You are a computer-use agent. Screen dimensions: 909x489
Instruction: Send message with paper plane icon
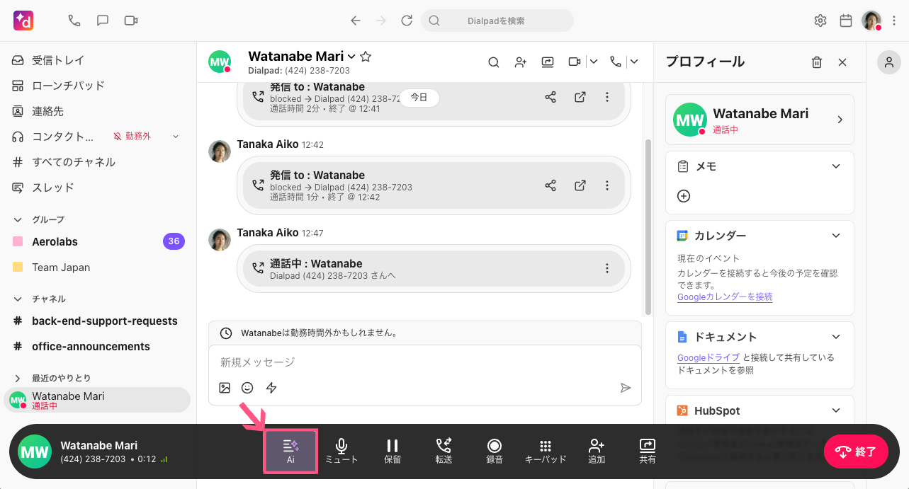pyautogui.click(x=626, y=388)
